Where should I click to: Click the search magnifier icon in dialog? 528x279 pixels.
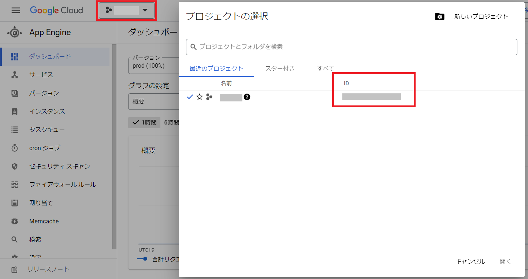coord(194,47)
